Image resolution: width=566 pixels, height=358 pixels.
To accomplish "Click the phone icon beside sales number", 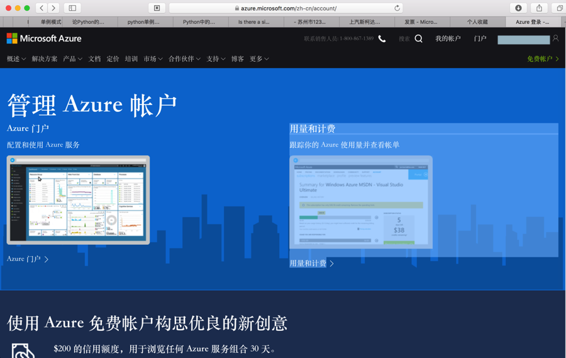I will [x=382, y=38].
